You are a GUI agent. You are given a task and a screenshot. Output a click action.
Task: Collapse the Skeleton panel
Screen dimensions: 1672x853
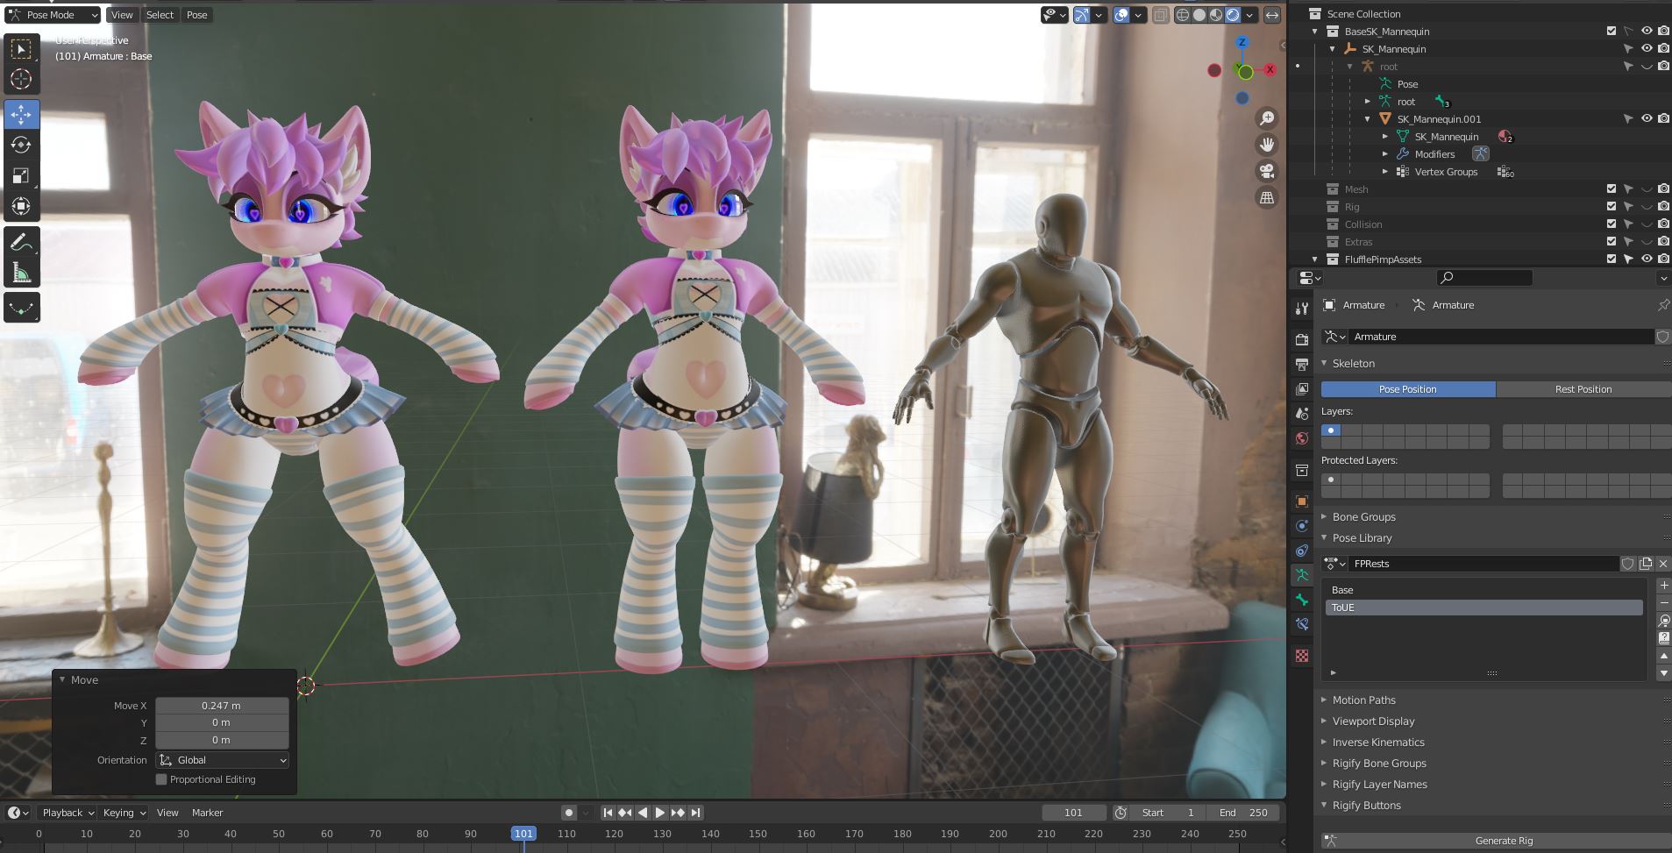tap(1325, 363)
